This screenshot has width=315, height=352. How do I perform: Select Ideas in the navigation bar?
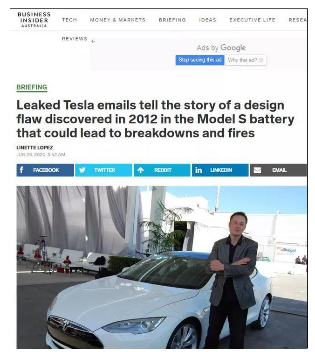coord(207,20)
